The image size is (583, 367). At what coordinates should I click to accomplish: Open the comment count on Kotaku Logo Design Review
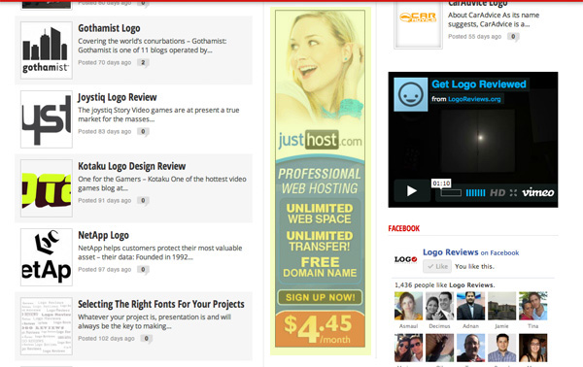click(x=143, y=201)
